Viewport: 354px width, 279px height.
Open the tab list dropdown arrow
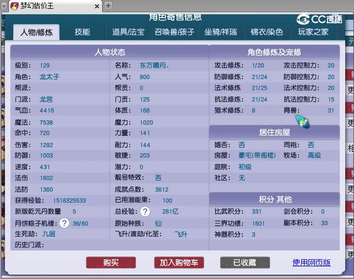coord(4,6)
